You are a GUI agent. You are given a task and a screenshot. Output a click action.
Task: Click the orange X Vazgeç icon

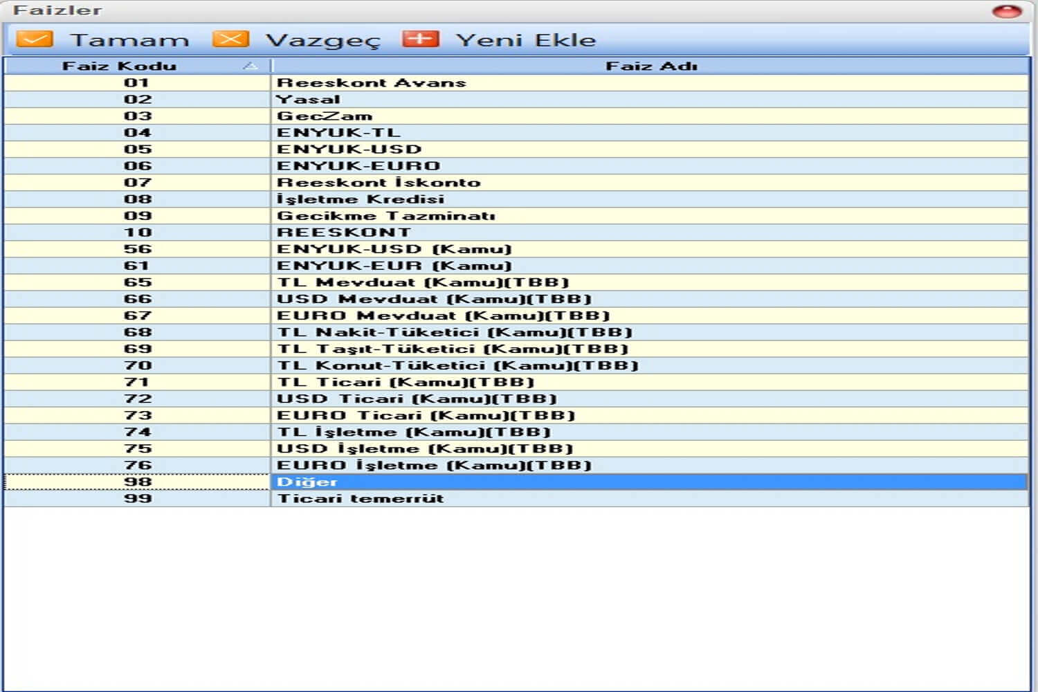(x=230, y=39)
